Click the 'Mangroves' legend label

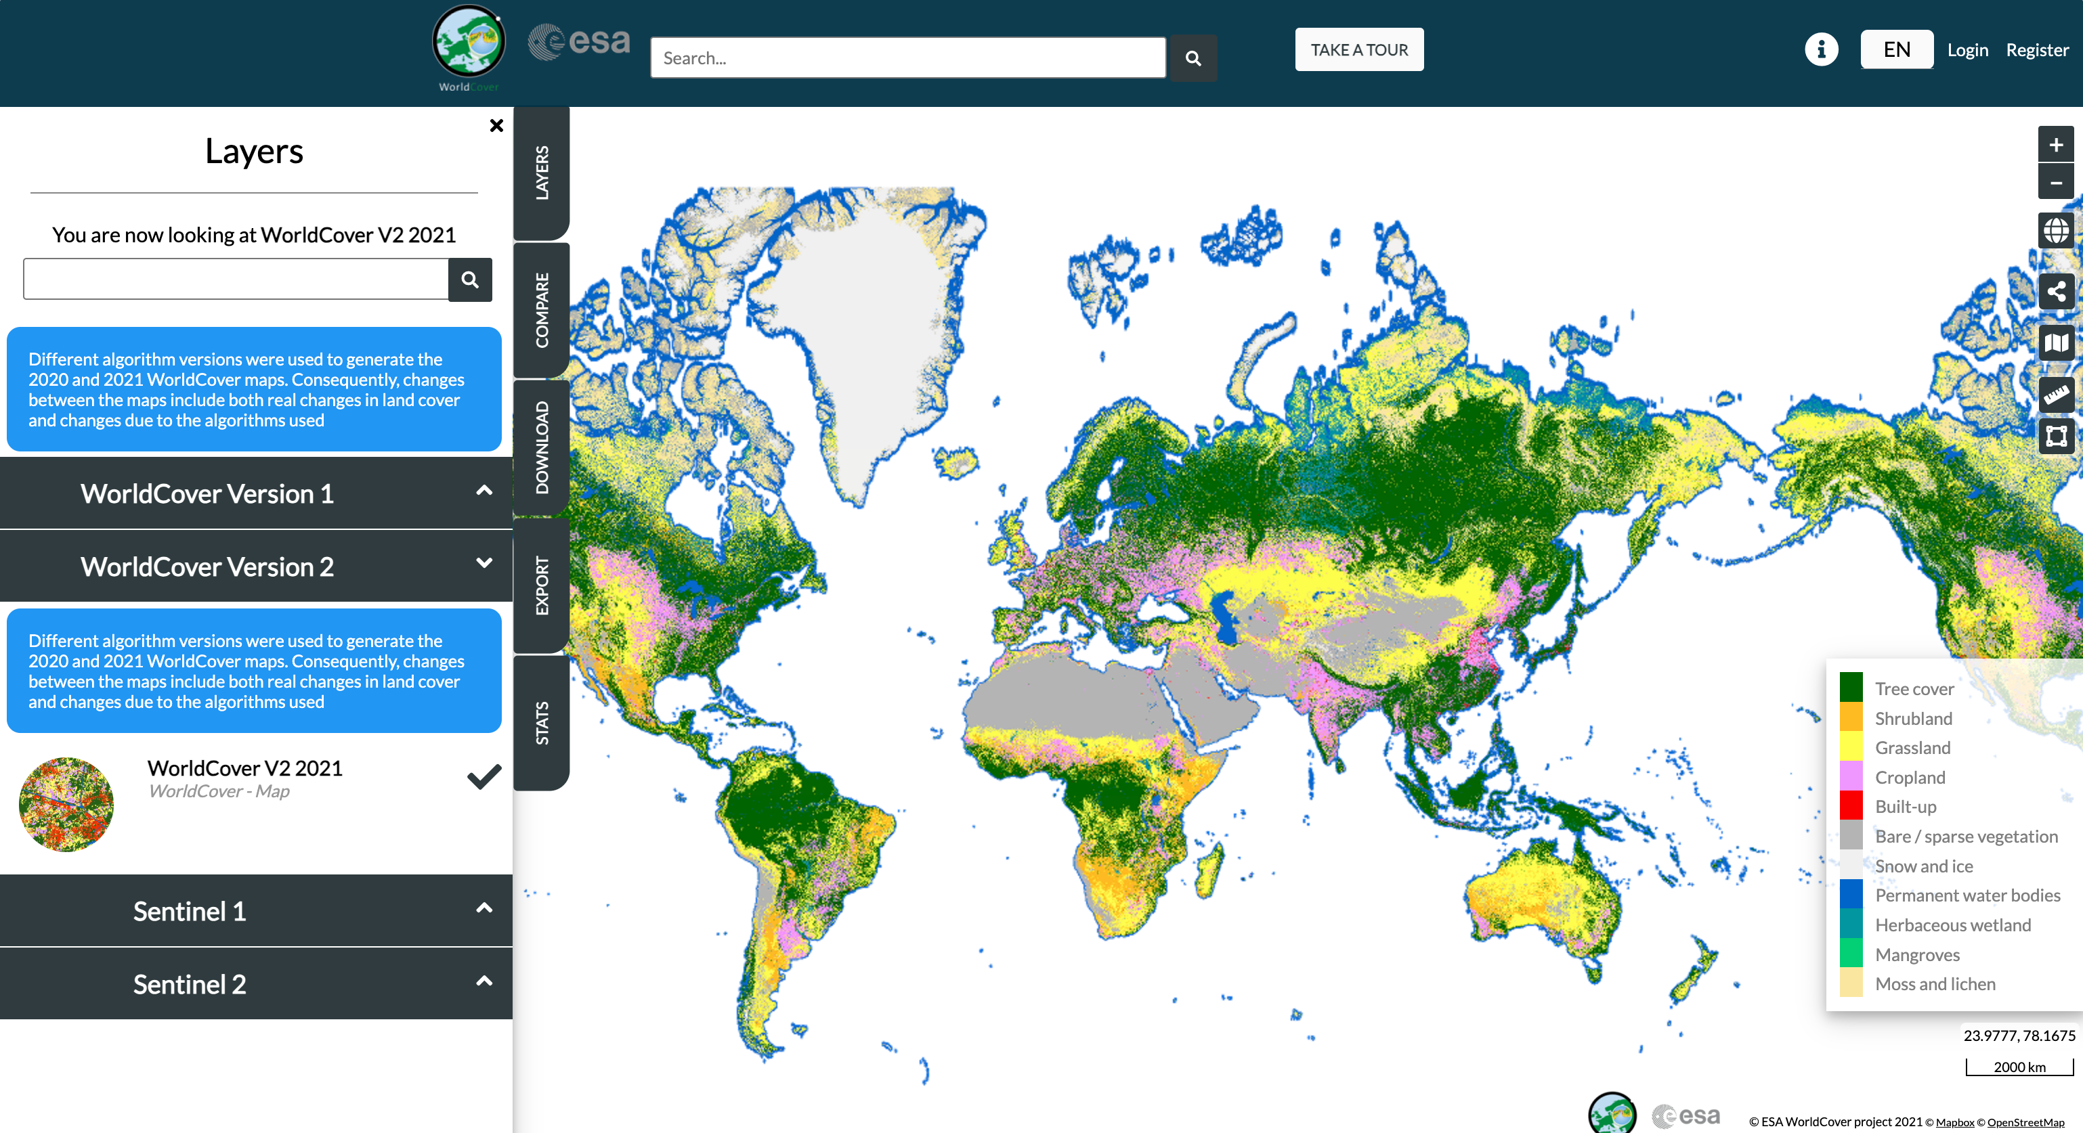coord(1917,954)
